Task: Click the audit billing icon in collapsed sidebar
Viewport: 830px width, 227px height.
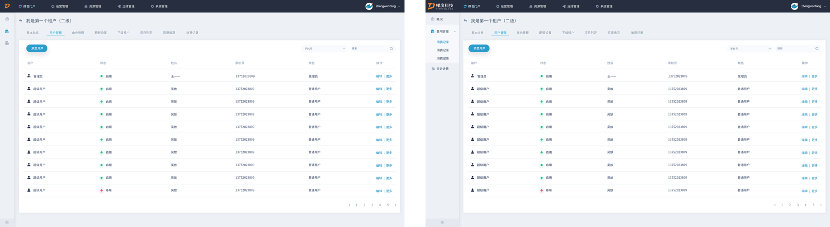Action: tap(7, 43)
